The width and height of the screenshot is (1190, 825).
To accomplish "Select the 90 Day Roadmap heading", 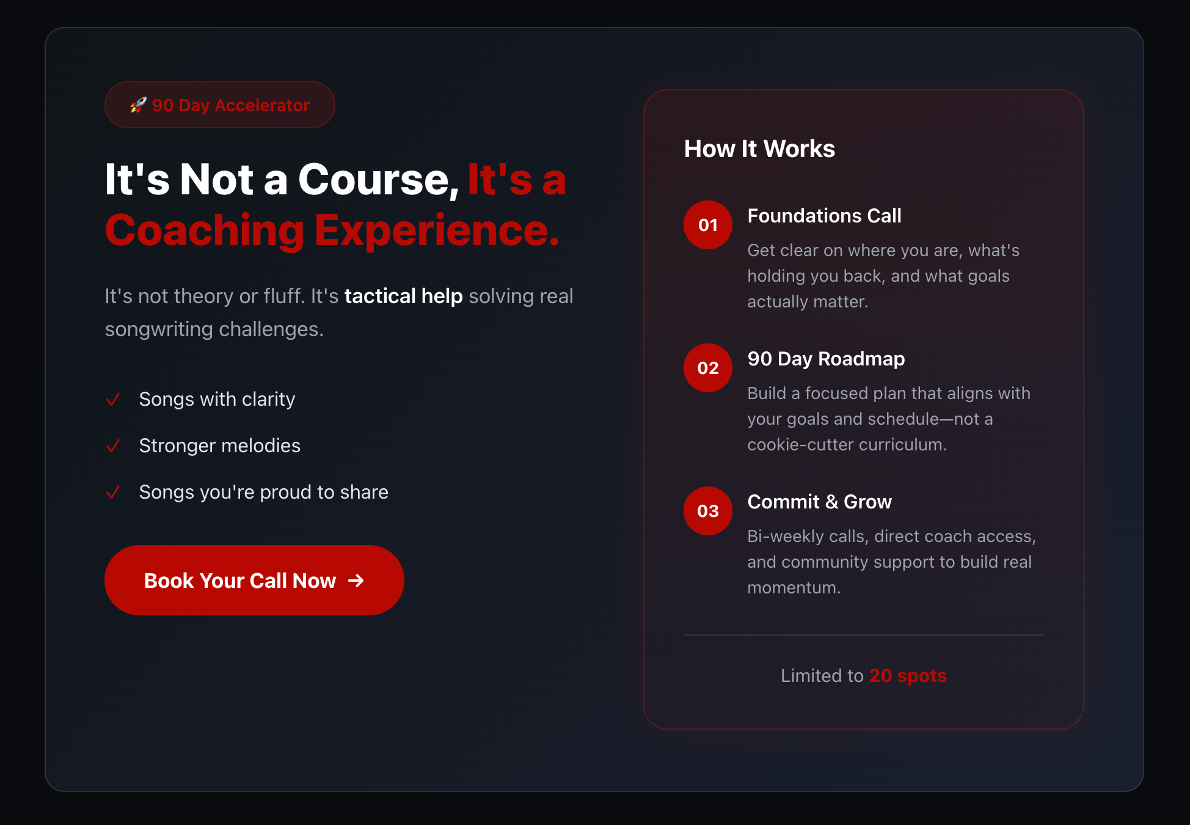I will [825, 359].
